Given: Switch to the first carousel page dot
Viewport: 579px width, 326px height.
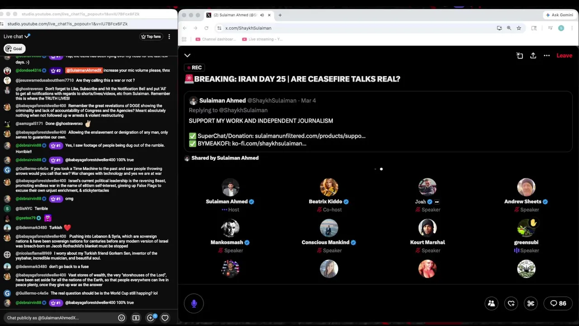Looking at the screenshot, I should [375, 169].
